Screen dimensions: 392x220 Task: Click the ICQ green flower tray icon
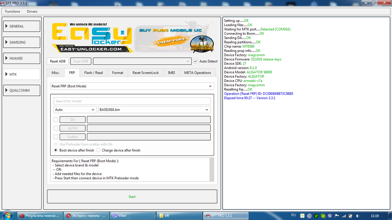tap(316, 216)
